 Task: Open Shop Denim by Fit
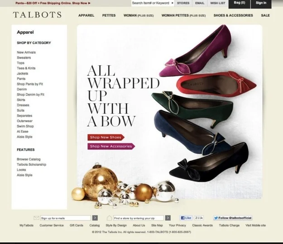(30, 94)
